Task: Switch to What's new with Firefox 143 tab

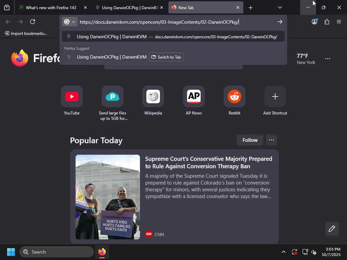Action: [50, 8]
